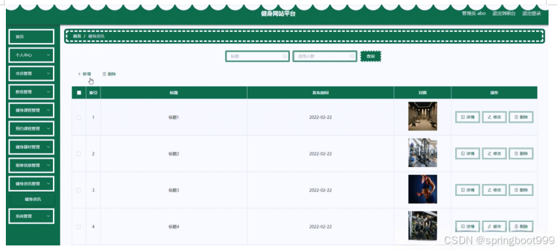This screenshot has height=250, width=557.
Task: Check the box for row 标题2
Action: (x=79, y=154)
